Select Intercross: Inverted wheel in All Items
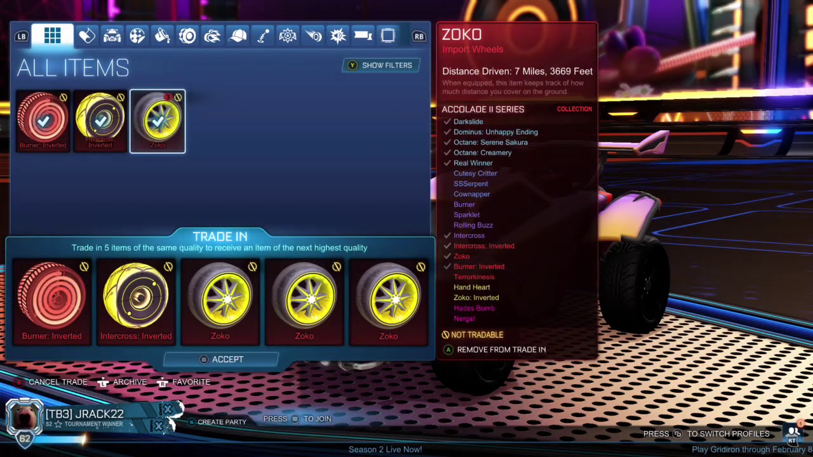Viewport: 813px width, 457px height. click(100, 121)
